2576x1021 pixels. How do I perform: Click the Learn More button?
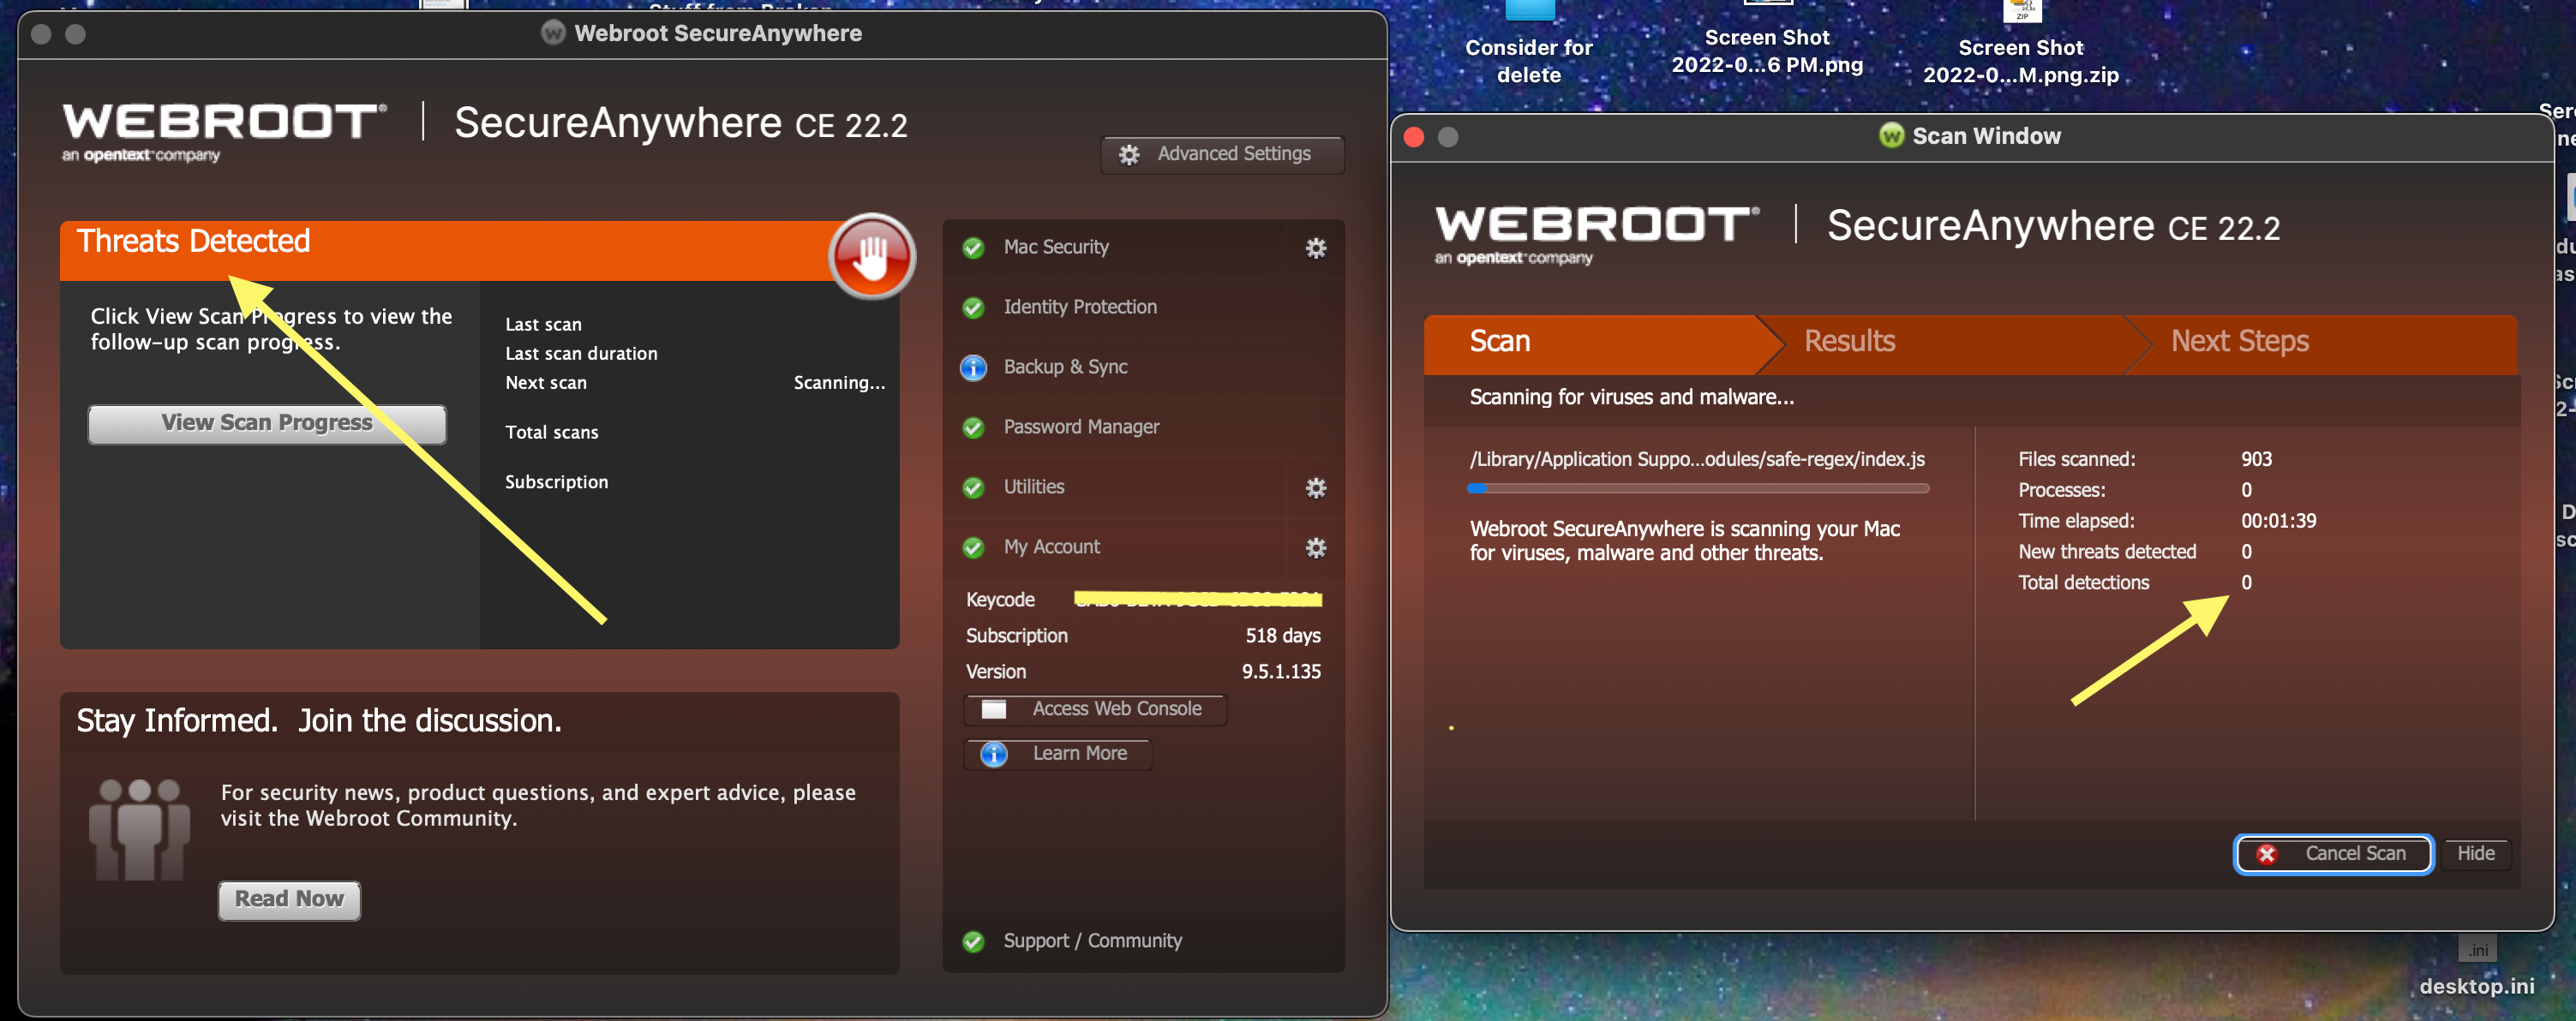(1058, 754)
